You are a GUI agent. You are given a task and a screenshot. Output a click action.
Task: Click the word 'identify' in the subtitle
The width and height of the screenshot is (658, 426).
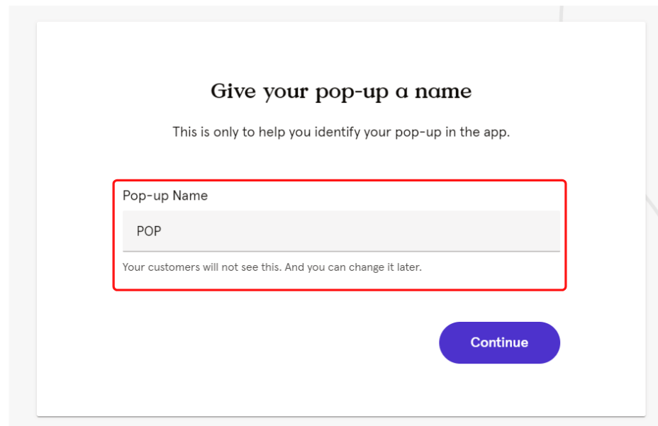(x=338, y=133)
